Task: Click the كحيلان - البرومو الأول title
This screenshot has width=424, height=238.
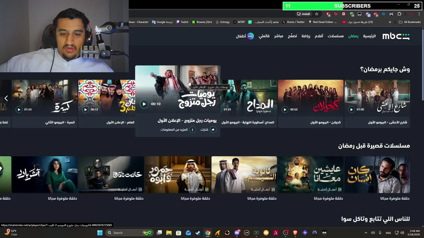Action: pyautogui.click(x=325, y=122)
